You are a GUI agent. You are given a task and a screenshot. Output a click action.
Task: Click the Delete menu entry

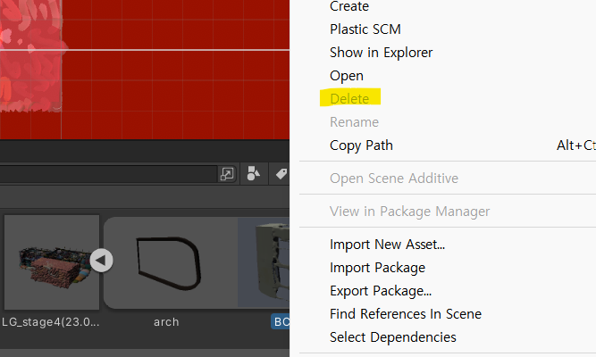pos(349,98)
